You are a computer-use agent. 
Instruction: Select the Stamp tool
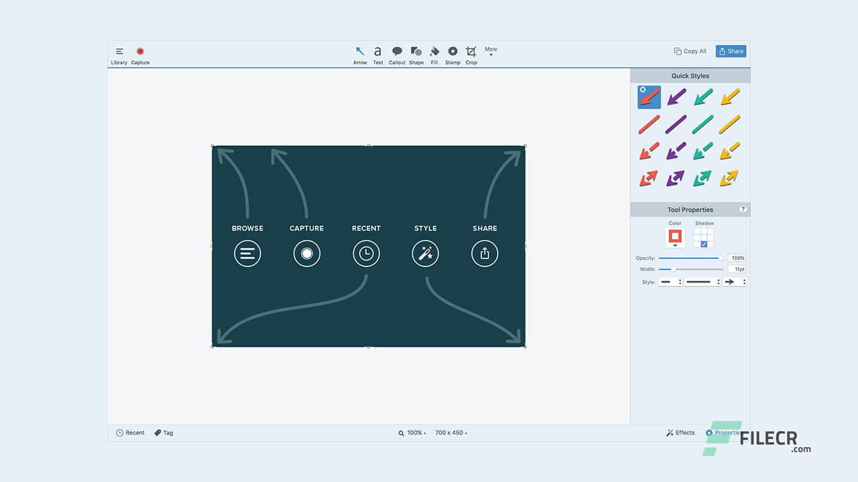(x=452, y=52)
